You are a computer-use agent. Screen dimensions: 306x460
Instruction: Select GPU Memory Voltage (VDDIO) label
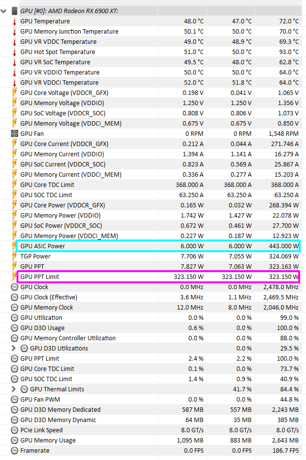[62, 103]
